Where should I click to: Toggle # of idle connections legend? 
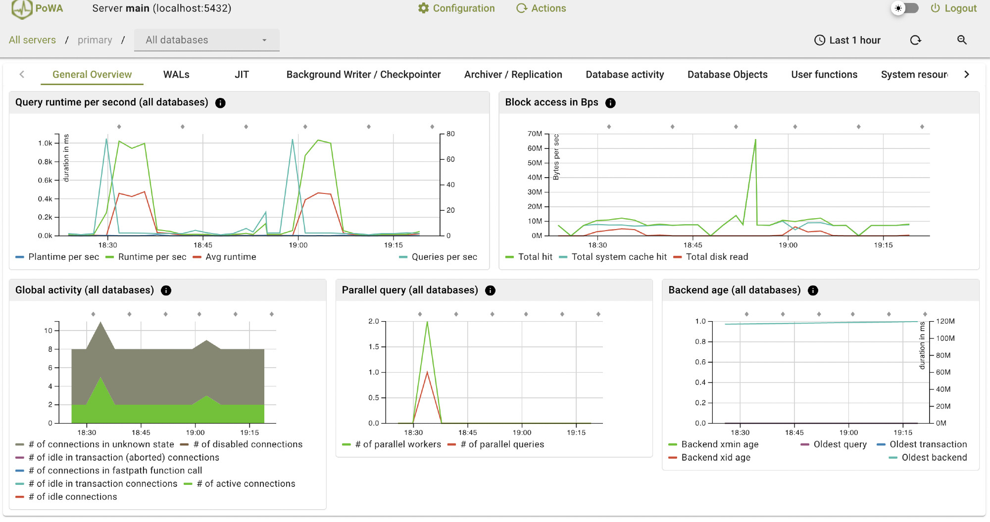tap(66, 497)
